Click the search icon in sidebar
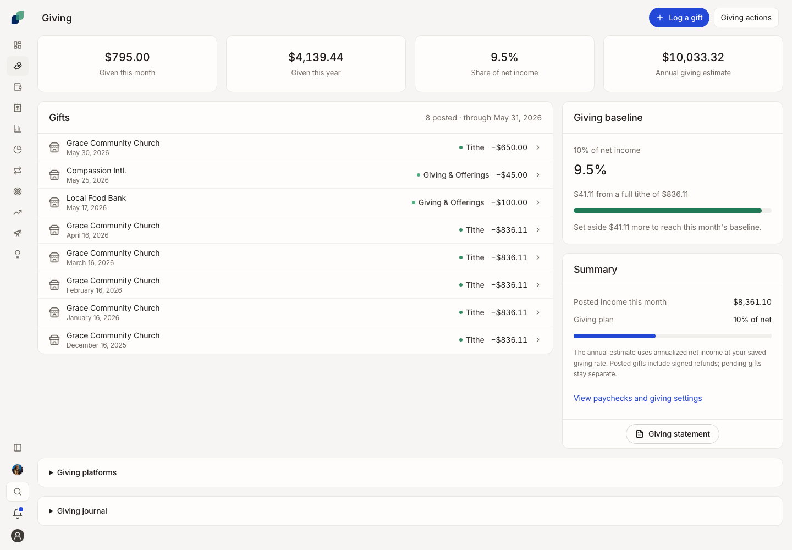792x550 pixels. 18,492
